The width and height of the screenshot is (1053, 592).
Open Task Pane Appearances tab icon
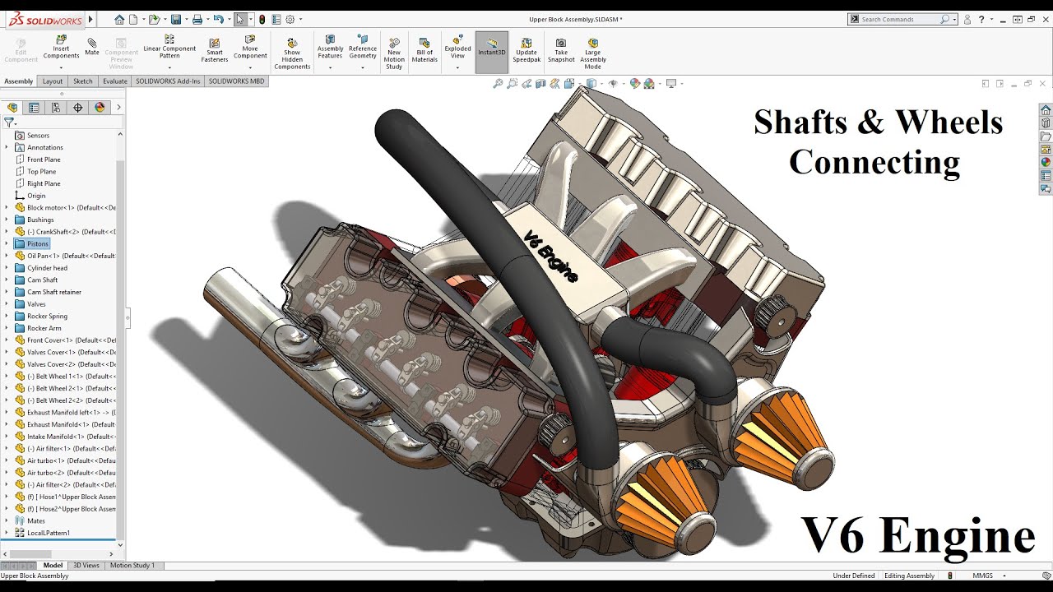(x=1046, y=162)
